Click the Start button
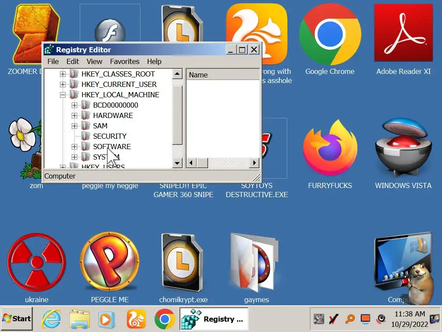This screenshot has width=442, height=332. pos(17,319)
